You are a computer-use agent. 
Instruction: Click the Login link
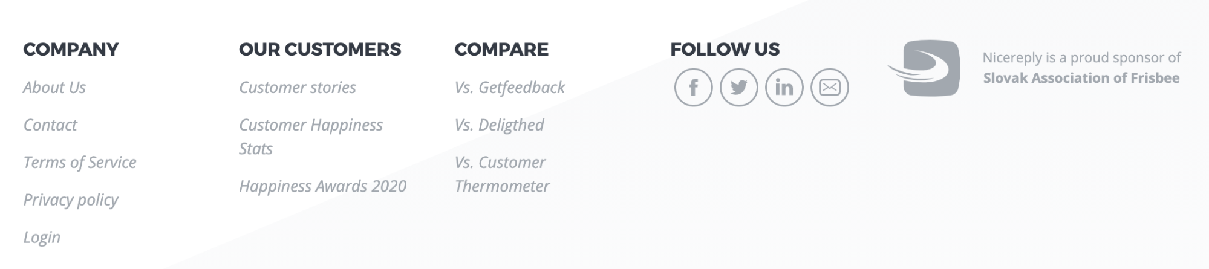[x=42, y=238]
